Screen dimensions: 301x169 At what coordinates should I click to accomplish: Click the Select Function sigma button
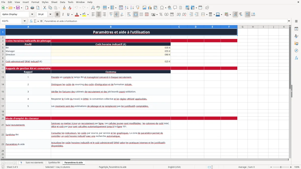tap(35, 21)
